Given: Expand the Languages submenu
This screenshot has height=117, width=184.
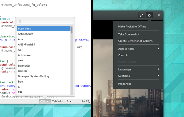Looking at the screenshot, I should point(138,69).
